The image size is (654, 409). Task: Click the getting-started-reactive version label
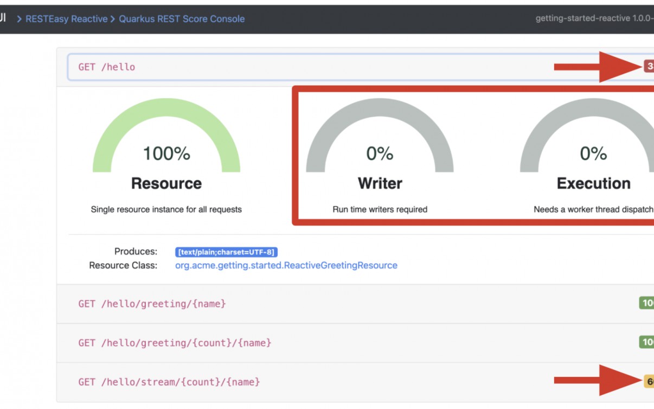594,18
